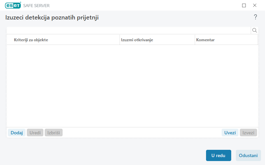Viewport: 265px width, 165px height.
Task: Maximize the exclusions dialog window
Action: (244, 5)
